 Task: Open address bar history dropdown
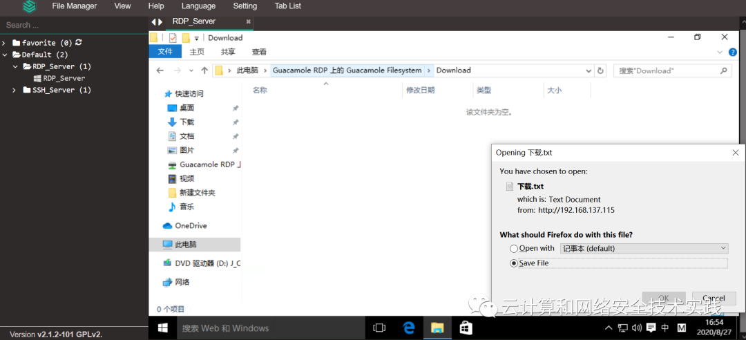589,70
